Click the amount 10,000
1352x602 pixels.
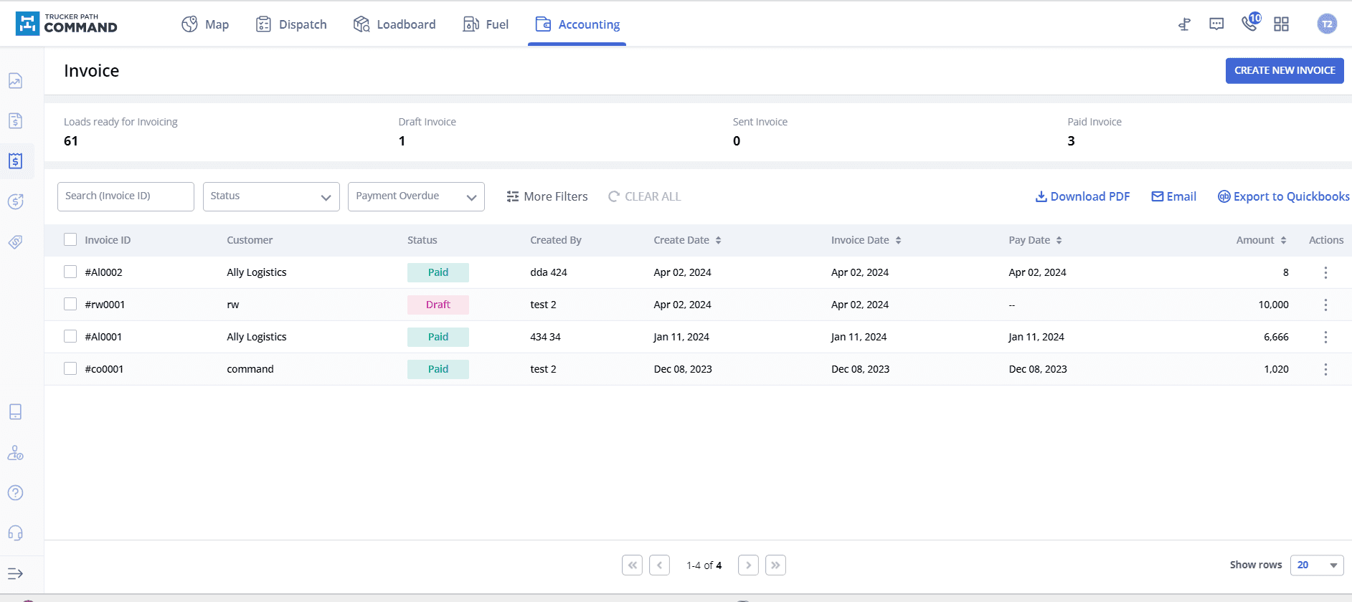pos(1273,305)
